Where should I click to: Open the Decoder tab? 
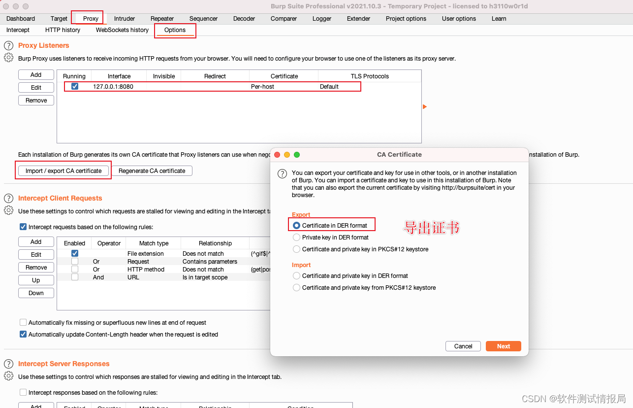coord(244,18)
